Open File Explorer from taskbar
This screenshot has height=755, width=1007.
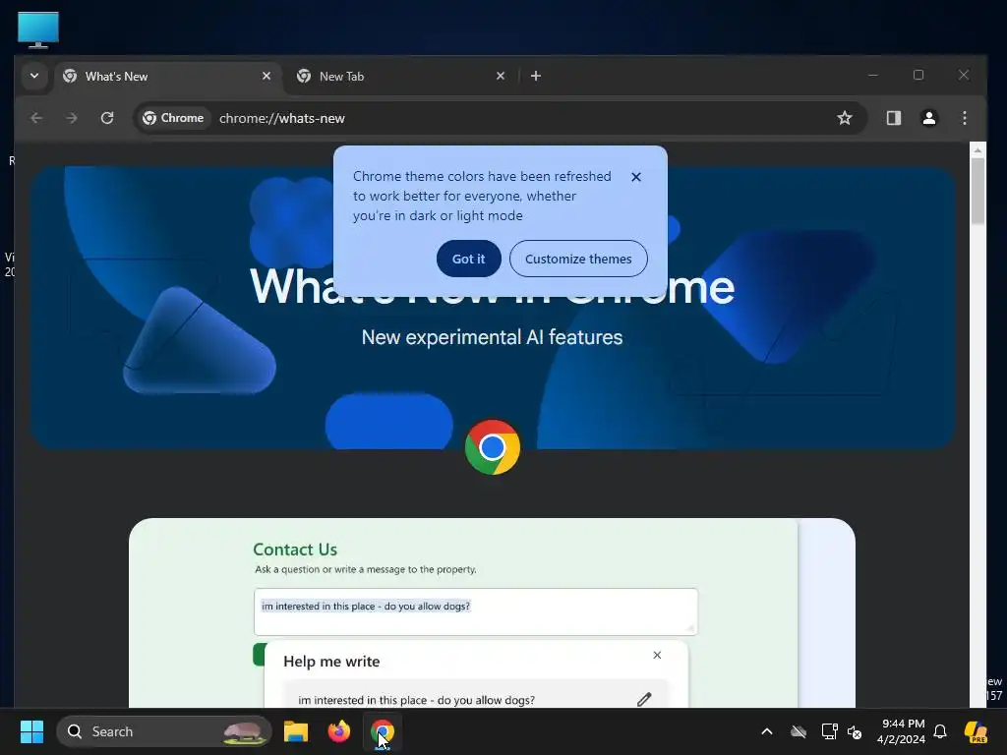pos(296,731)
